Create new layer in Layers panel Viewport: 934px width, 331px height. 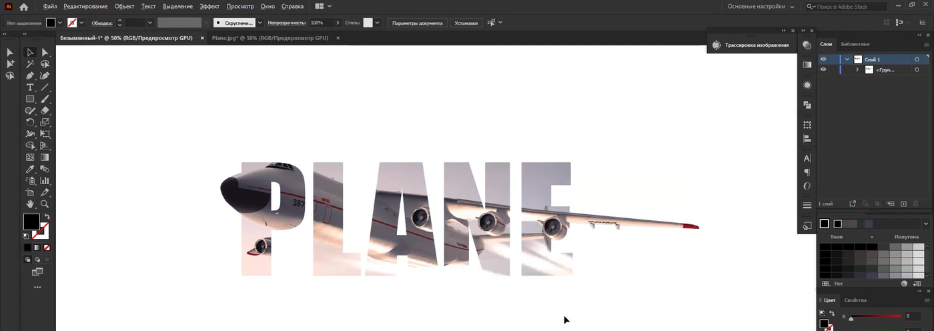click(903, 204)
